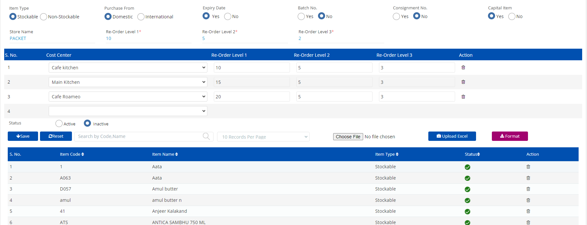This screenshot has height=225, width=587.
Task: Select Stockable item type
Action: tap(13, 16)
